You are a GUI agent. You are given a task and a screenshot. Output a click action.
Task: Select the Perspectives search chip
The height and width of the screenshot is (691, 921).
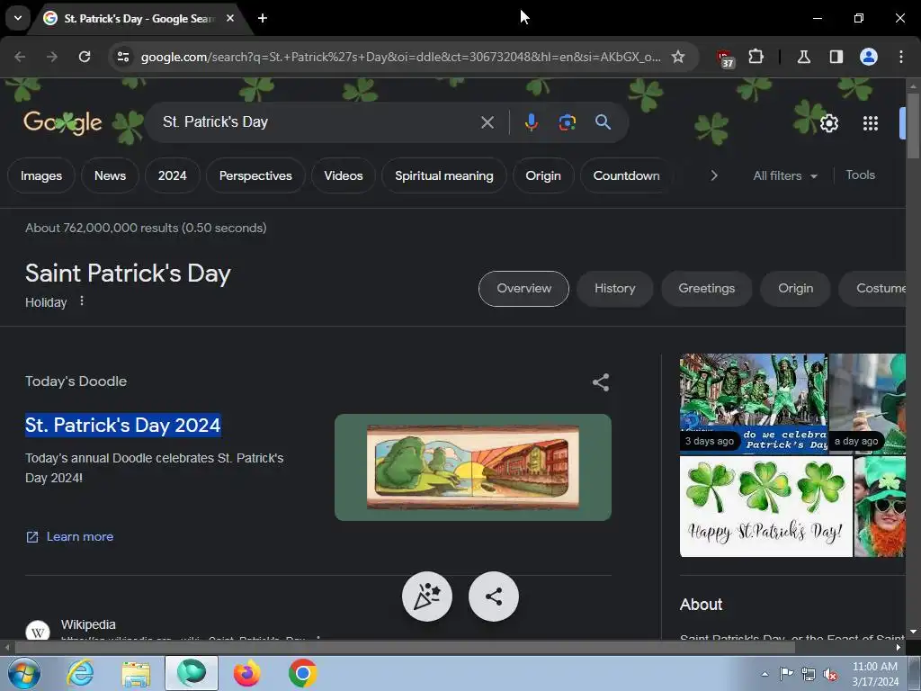[x=255, y=175]
